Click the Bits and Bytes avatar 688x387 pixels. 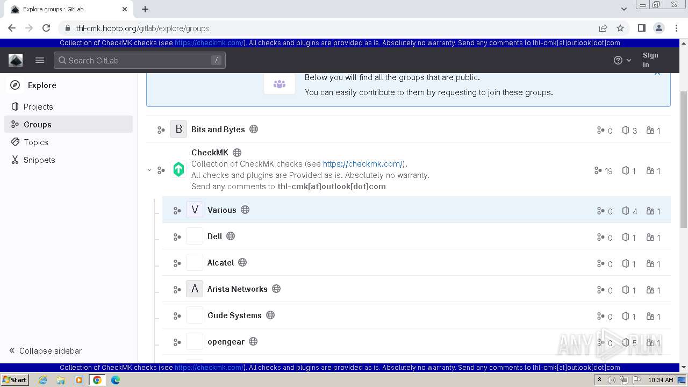(x=178, y=129)
